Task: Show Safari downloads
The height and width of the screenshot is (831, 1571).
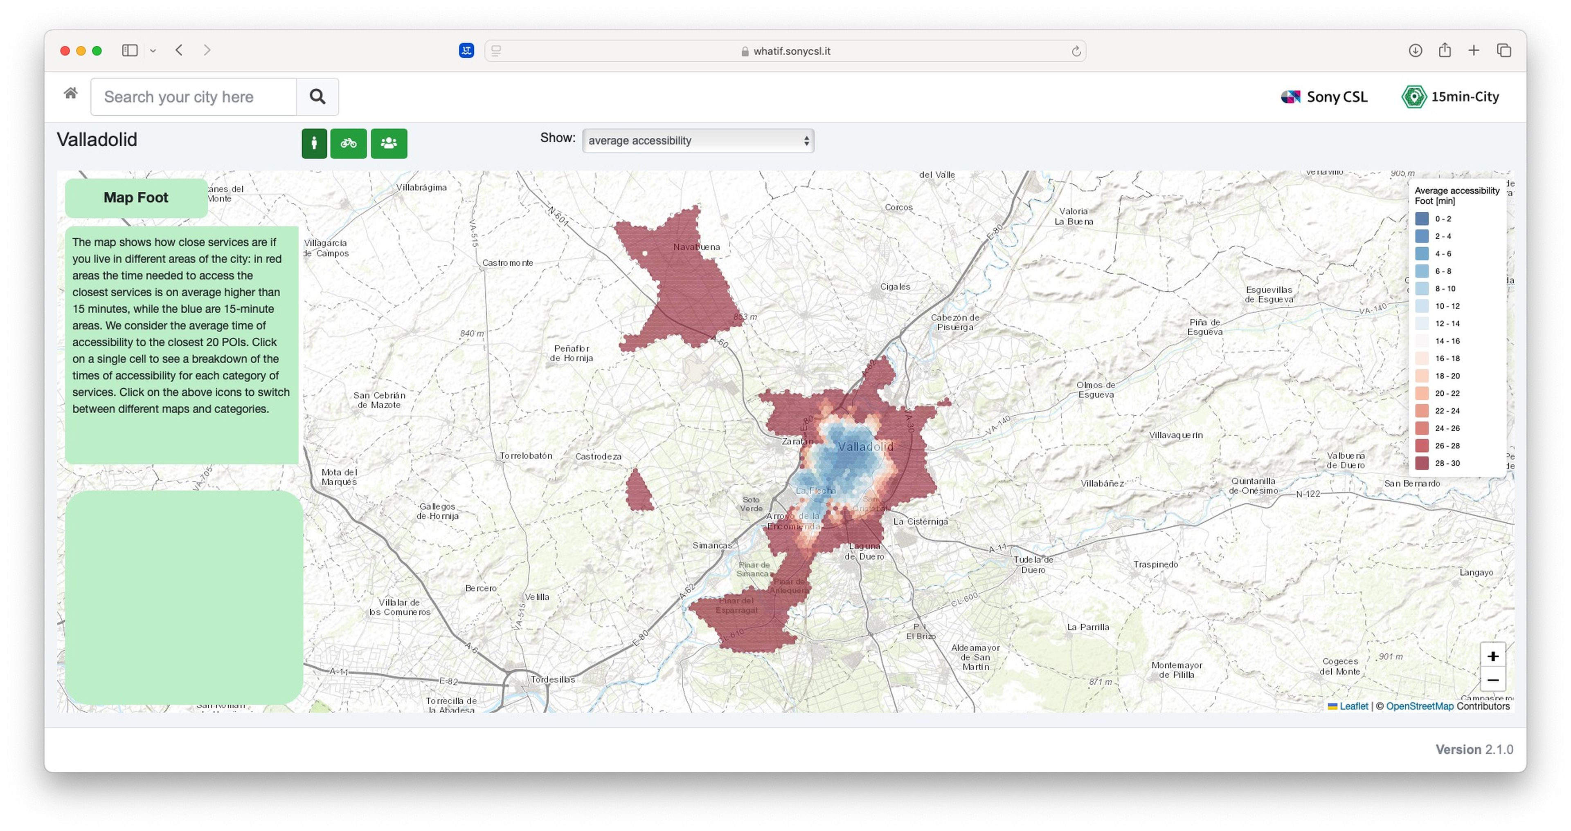Action: [1416, 51]
